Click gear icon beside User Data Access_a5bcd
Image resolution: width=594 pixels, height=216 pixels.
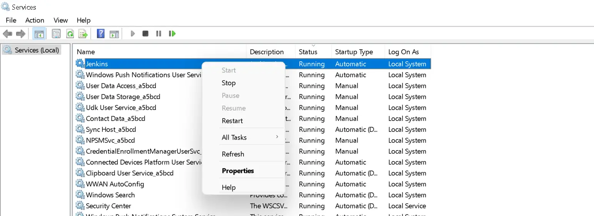pyautogui.click(x=80, y=85)
